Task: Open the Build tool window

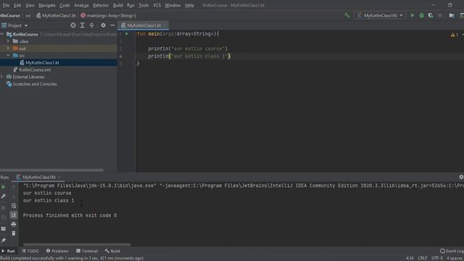Action: (x=112, y=251)
